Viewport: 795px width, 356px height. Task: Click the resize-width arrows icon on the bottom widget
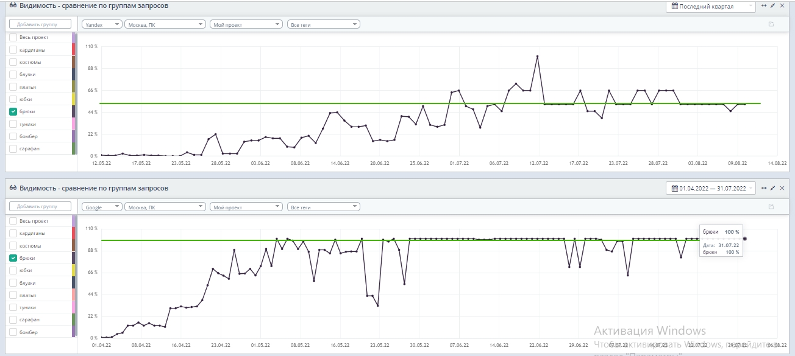pos(764,189)
